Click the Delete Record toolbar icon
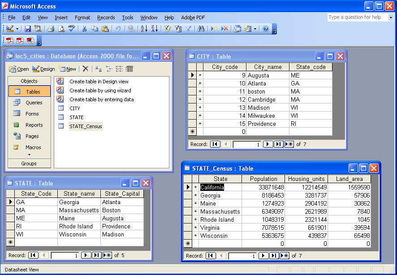This screenshot has width=397, height=275. coord(224,29)
